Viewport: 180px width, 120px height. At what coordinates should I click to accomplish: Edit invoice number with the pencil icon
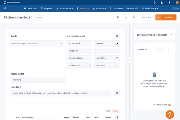pyautogui.click(x=117, y=43)
